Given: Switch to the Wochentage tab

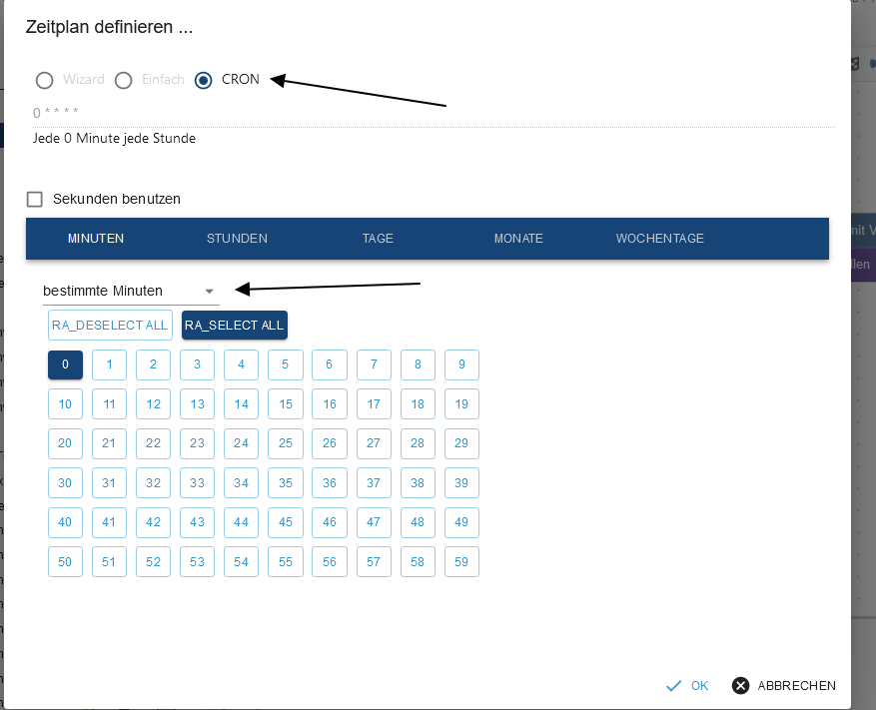Looking at the screenshot, I should pyautogui.click(x=659, y=239).
